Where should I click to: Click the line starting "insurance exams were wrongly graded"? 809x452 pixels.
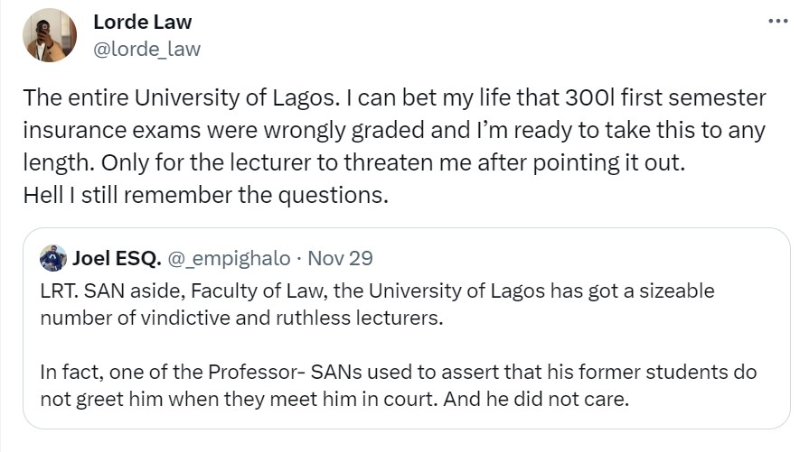pyautogui.click(x=394, y=130)
